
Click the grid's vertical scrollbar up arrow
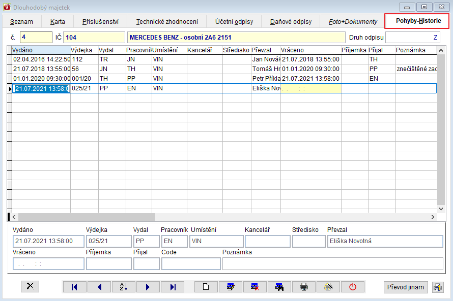click(441, 50)
